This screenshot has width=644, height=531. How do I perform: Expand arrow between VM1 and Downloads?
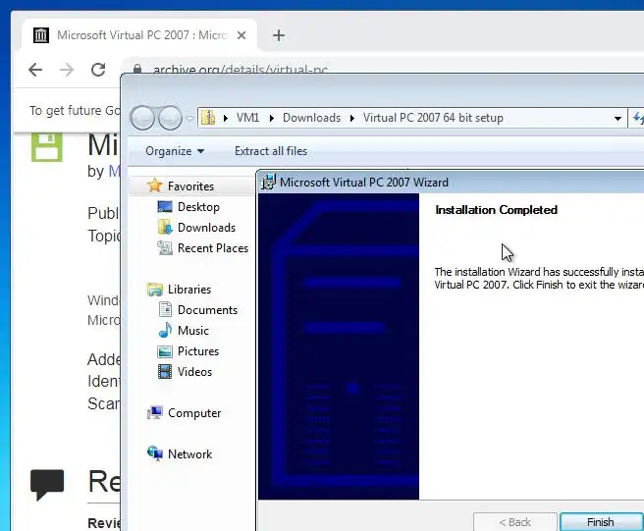point(272,119)
